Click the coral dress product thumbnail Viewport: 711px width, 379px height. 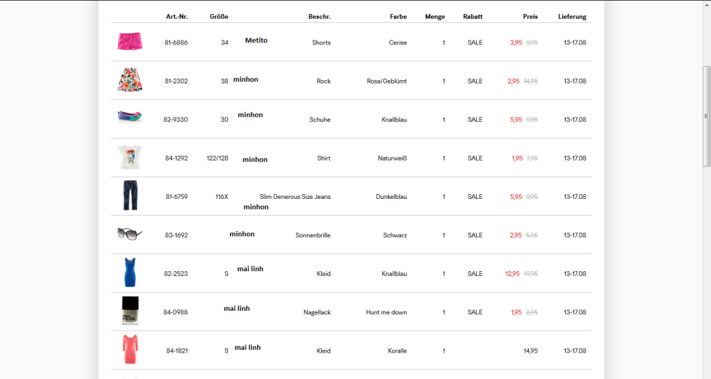130,350
